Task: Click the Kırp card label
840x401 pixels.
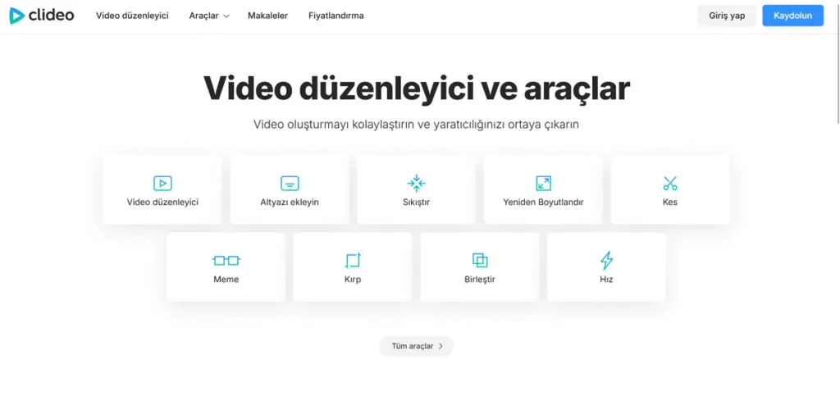Action: pyautogui.click(x=353, y=279)
